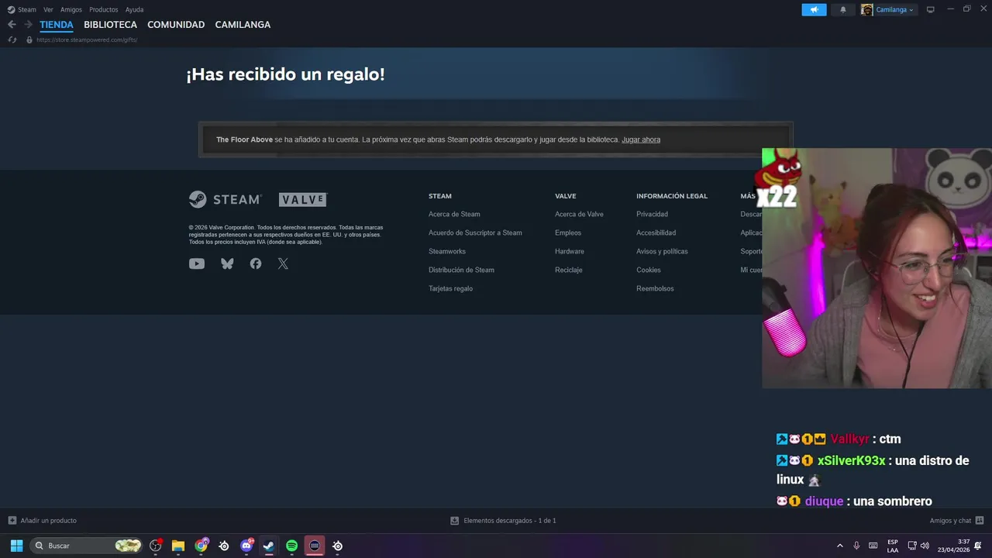This screenshot has height=558, width=992.
Task: Click the Jugar ahora link
Action: (x=641, y=139)
